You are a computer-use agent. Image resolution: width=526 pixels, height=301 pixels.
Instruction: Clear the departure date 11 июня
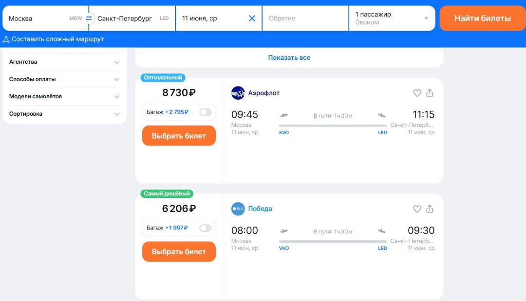tap(252, 18)
